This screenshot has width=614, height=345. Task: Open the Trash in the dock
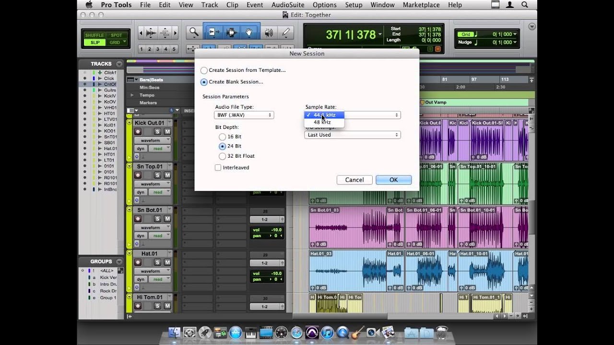click(442, 333)
